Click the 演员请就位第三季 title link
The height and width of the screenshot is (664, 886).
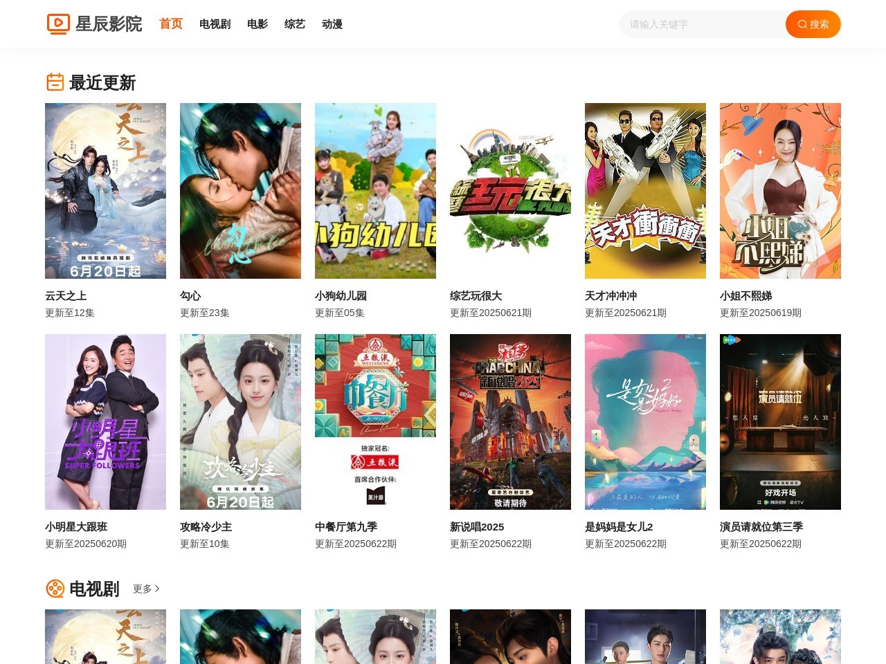tap(761, 526)
